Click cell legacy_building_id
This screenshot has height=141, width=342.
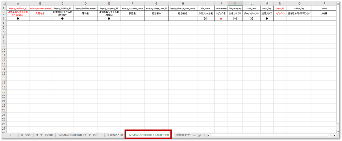click(62, 8)
